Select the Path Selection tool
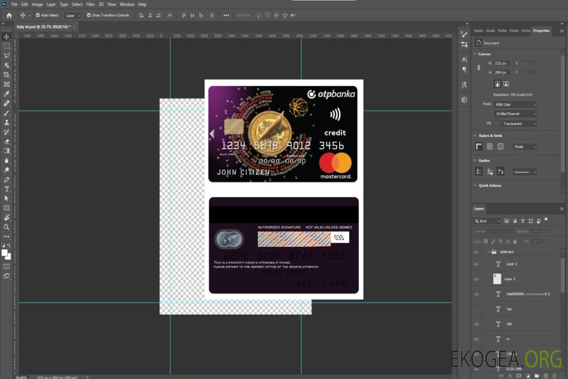The image size is (568, 379). tap(6, 198)
